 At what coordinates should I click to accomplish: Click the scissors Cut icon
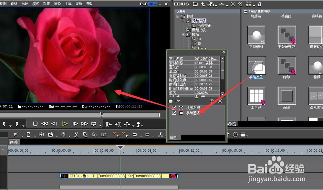[x=76, y=135]
